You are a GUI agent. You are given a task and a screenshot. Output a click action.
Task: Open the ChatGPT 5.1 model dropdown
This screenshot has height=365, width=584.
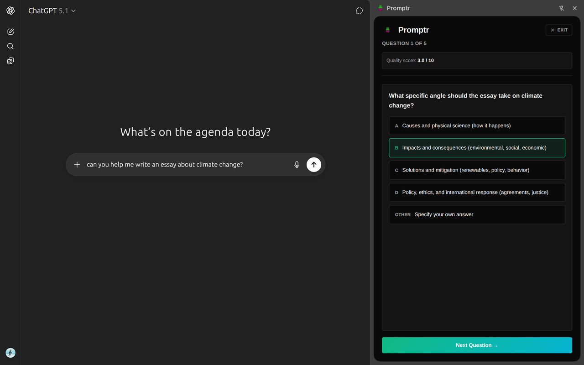52,10
